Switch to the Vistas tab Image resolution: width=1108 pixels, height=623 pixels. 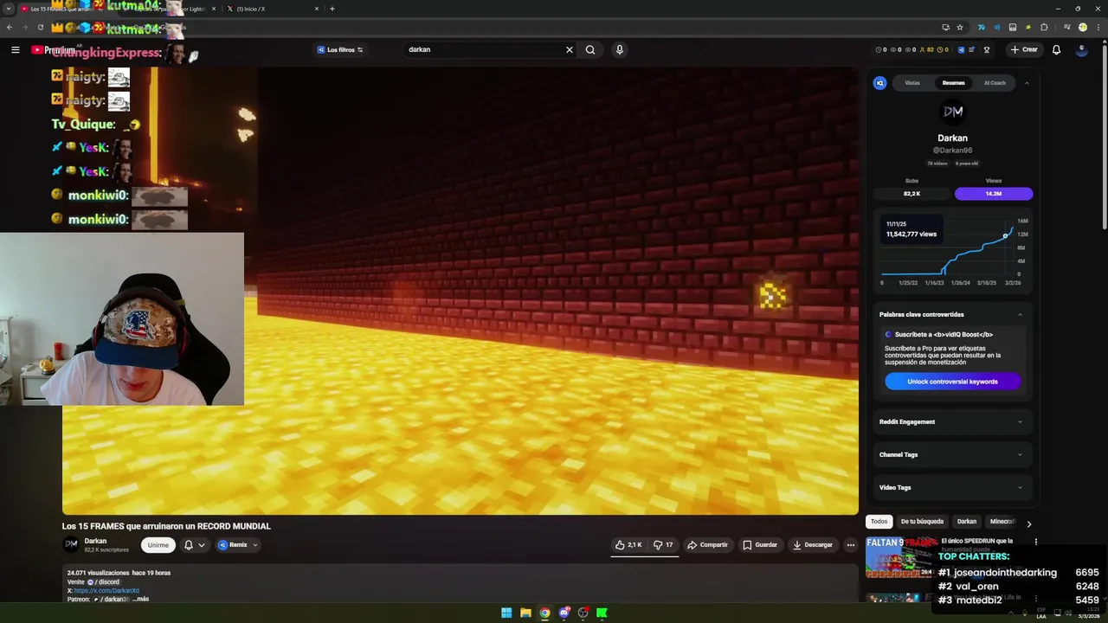point(912,83)
